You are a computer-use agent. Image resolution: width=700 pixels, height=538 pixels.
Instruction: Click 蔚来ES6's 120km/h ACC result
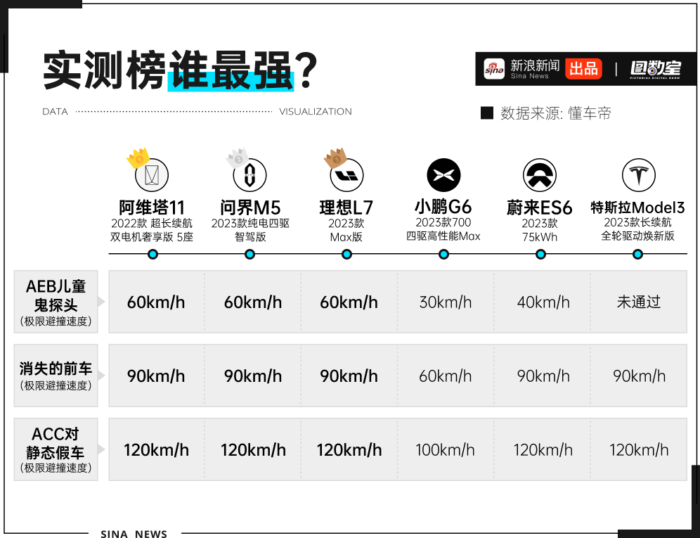(543, 449)
